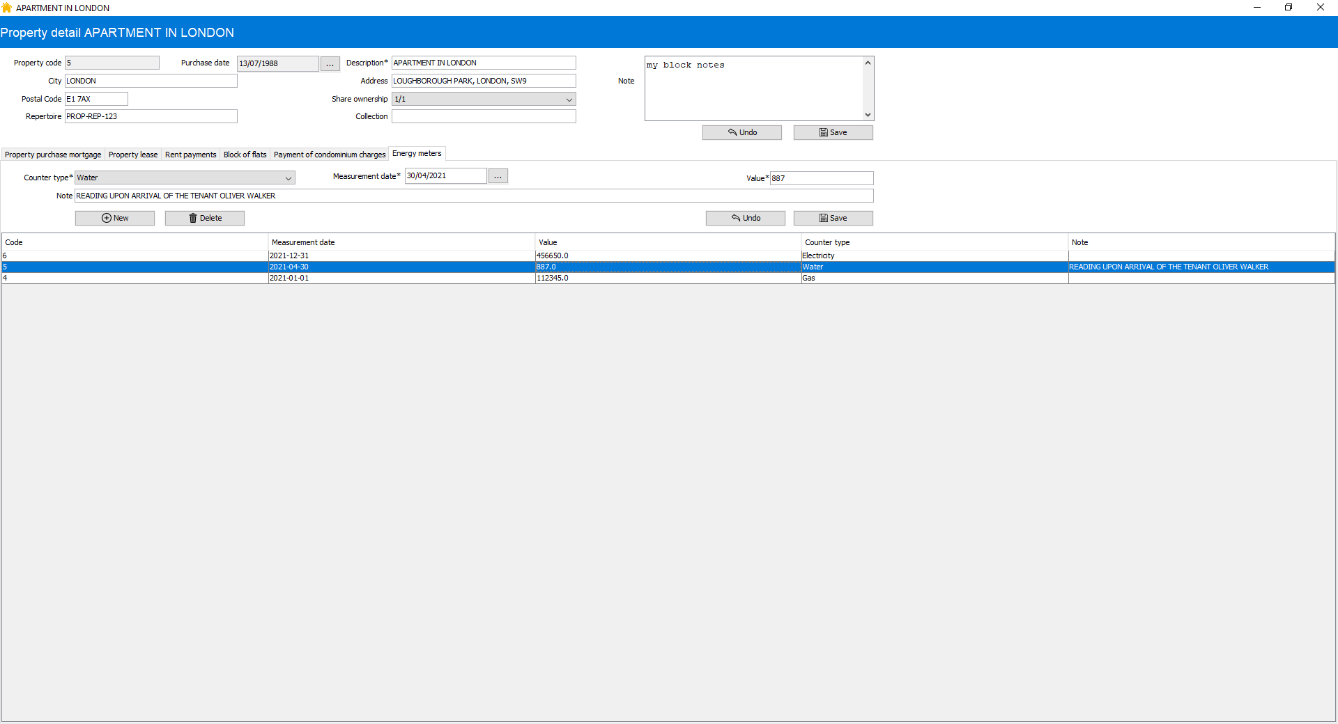Click the New meter reading button
This screenshot has height=724, width=1338.
click(x=115, y=218)
